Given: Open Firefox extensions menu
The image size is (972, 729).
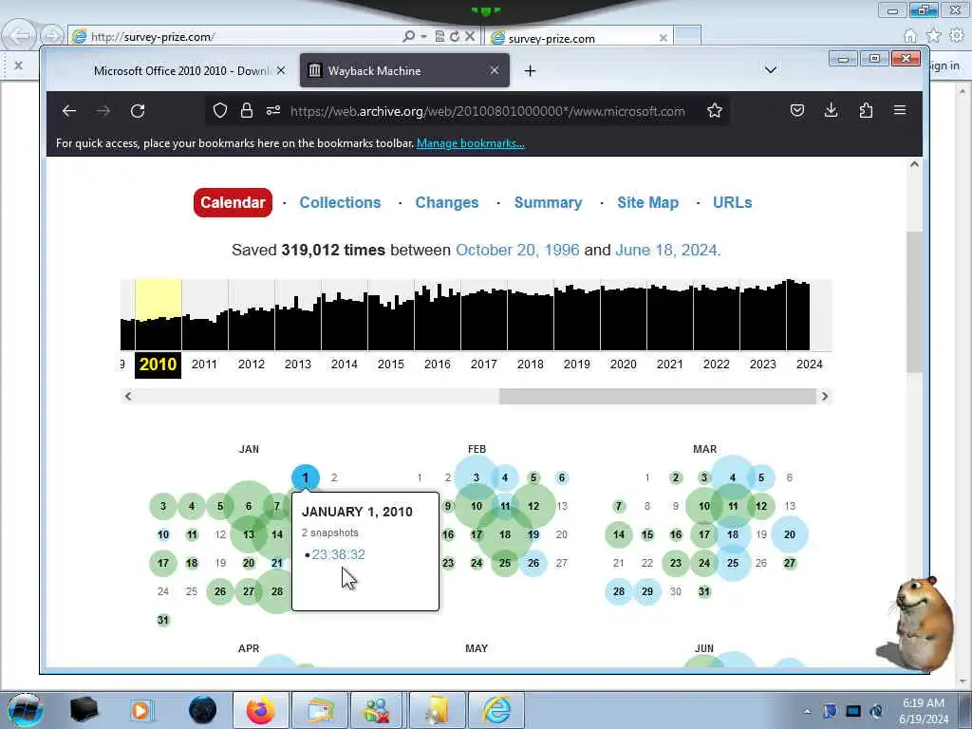Looking at the screenshot, I should coord(866,110).
